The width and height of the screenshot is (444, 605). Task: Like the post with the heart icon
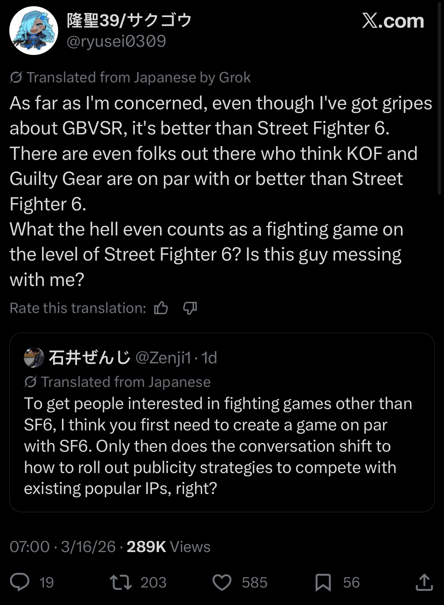pyautogui.click(x=222, y=582)
